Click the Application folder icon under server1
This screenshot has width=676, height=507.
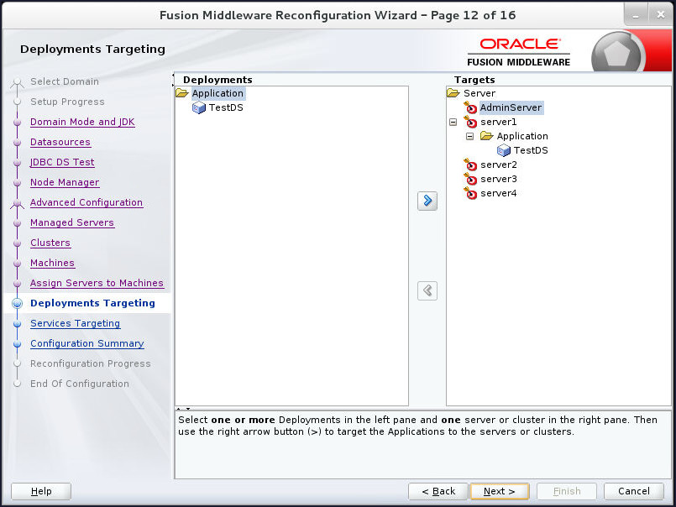click(x=487, y=136)
